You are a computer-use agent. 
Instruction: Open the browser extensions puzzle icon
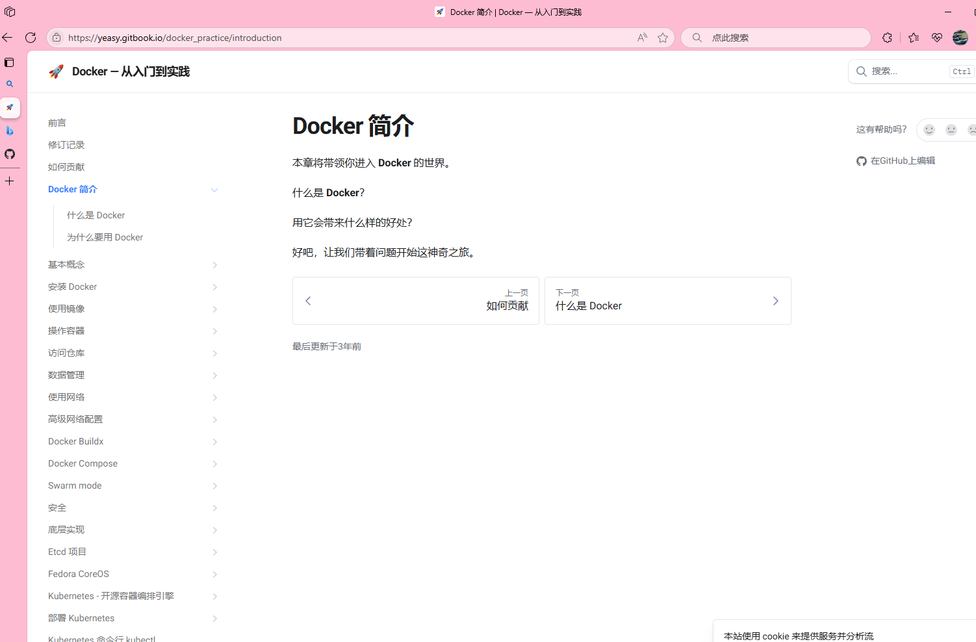click(887, 38)
